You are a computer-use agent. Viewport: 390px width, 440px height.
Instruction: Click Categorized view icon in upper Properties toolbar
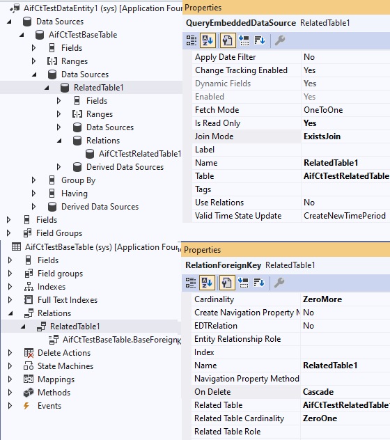192,40
